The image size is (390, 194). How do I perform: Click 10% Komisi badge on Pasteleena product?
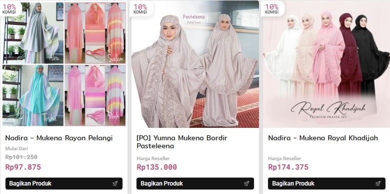(140, 8)
